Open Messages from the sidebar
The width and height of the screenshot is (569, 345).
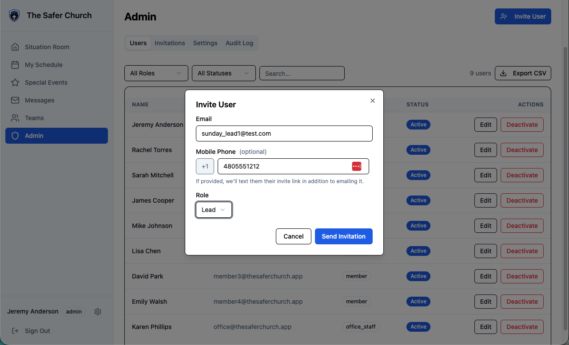(x=56, y=100)
